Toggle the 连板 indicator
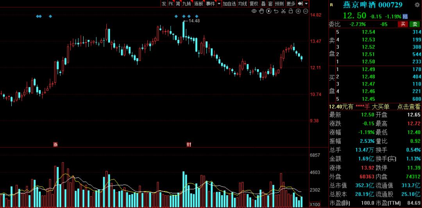 [199, 4]
